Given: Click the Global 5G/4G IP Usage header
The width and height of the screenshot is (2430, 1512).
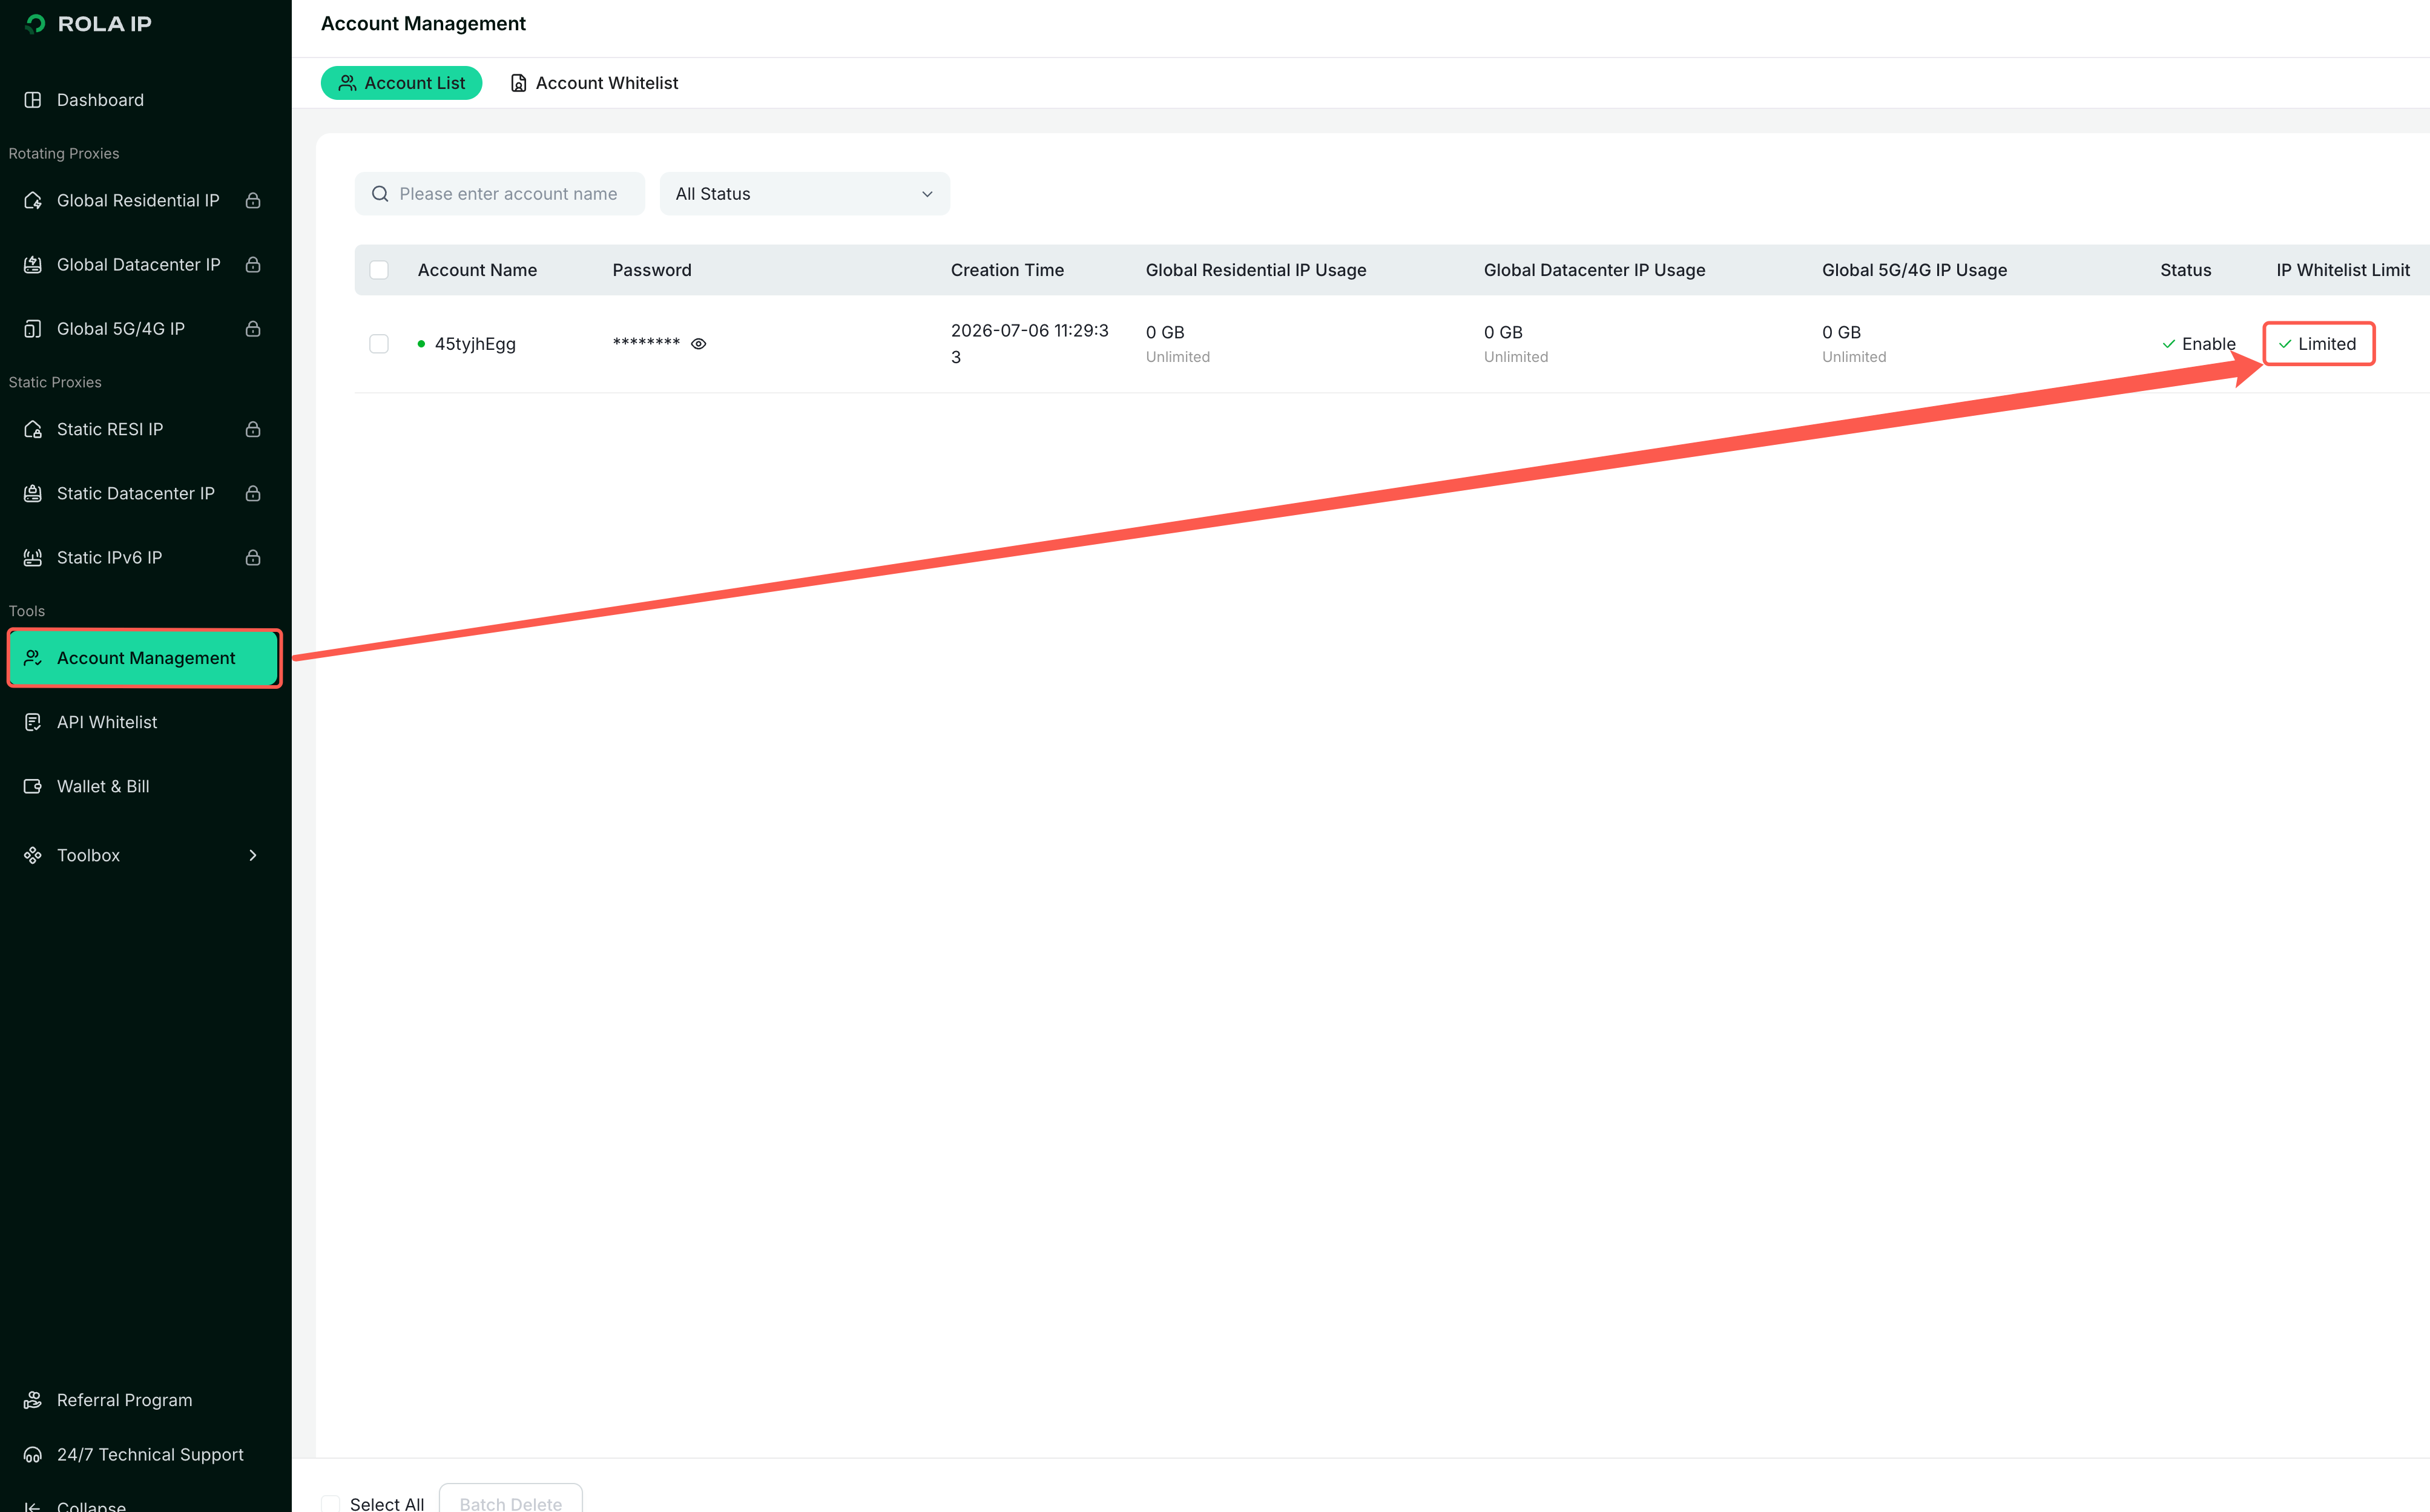Looking at the screenshot, I should tap(1914, 270).
